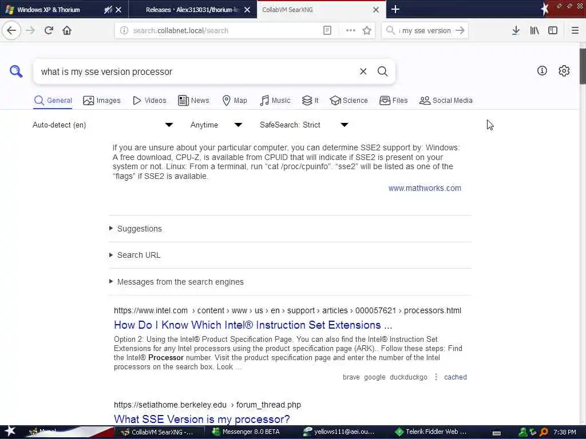Show site information icon in address bar
Viewport: 586px width, 439px height.
pyautogui.click(x=124, y=30)
